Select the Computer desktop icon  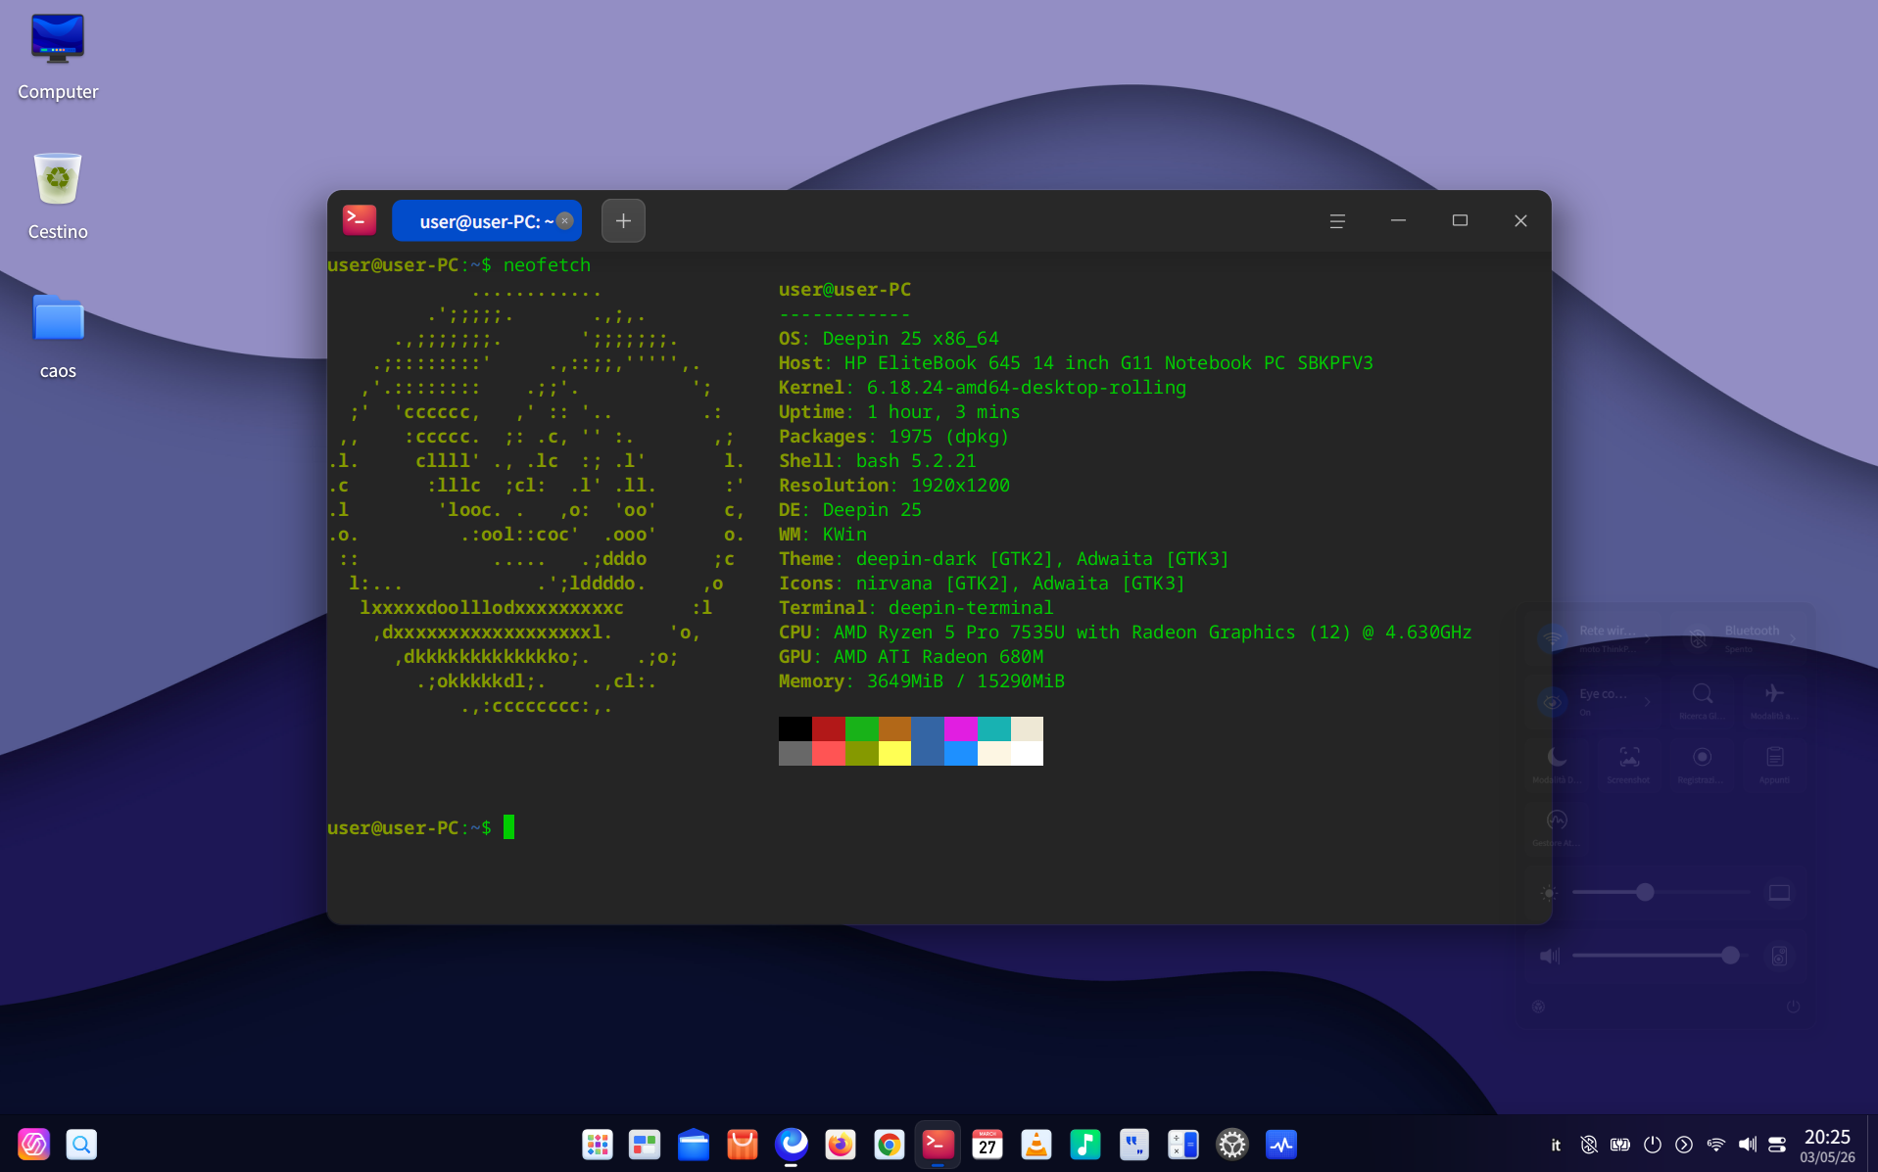(x=58, y=57)
